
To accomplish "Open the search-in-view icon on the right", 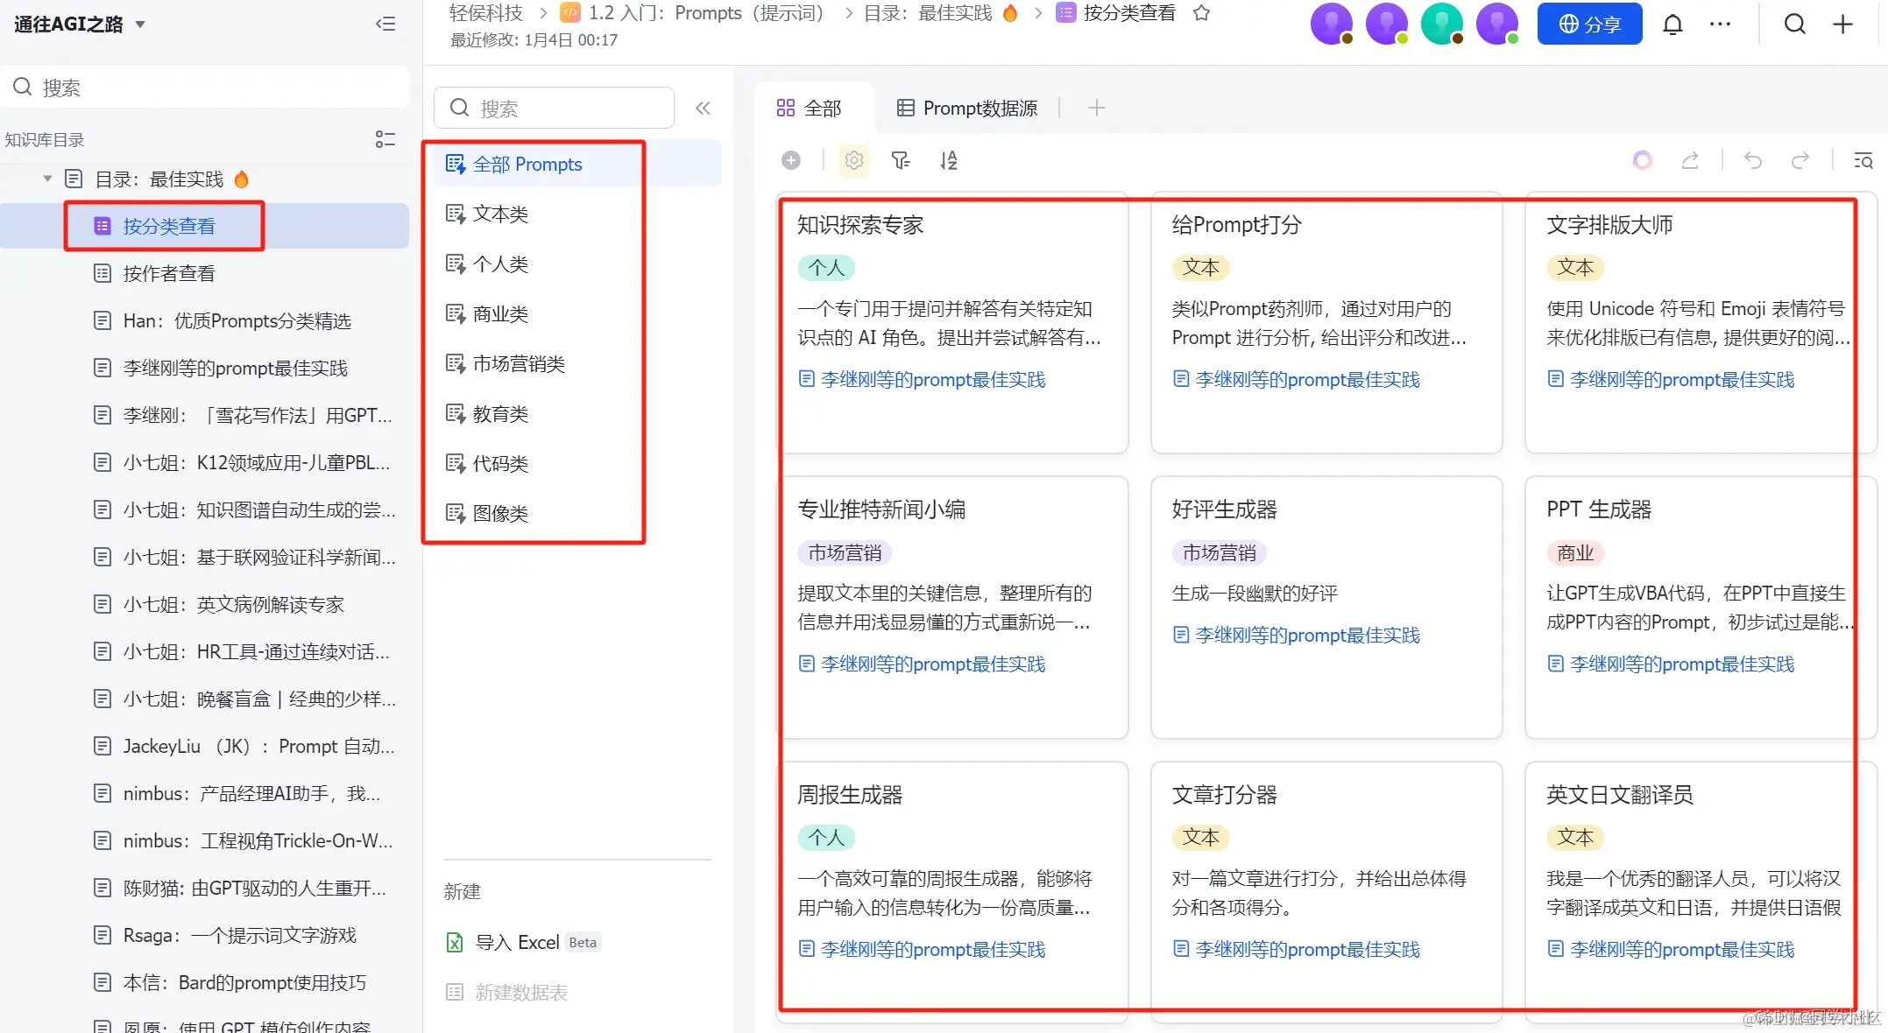I will (1863, 160).
